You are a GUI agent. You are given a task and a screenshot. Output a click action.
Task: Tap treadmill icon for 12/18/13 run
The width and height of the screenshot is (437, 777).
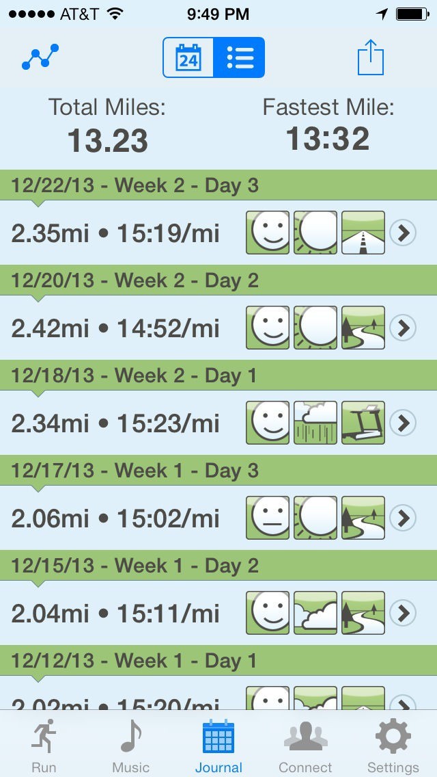pos(363,423)
